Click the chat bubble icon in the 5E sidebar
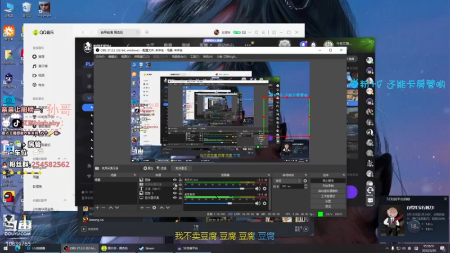The image size is (450, 253). [x=370, y=201]
